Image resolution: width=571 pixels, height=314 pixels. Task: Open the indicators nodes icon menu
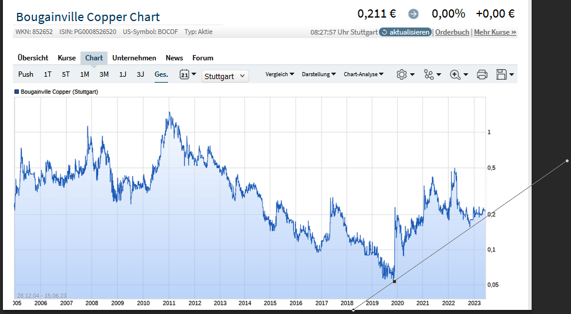(x=429, y=74)
